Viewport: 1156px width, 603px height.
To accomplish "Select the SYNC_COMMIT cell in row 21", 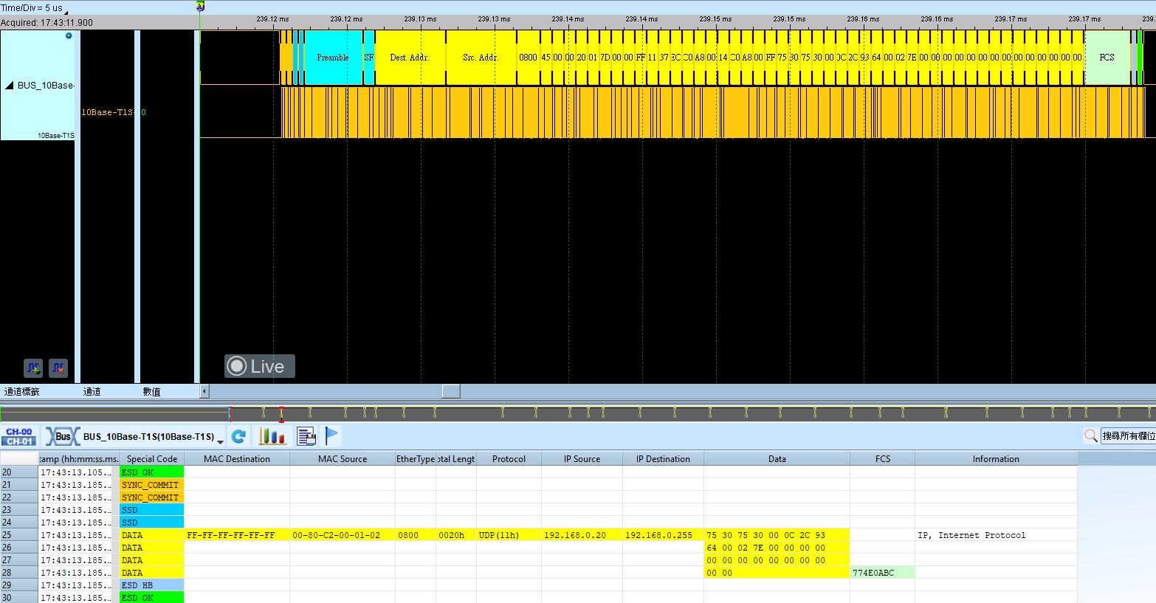I will tap(151, 485).
